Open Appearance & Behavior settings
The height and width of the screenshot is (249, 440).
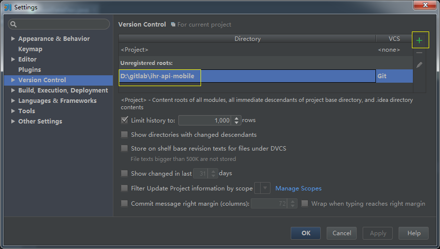click(54, 39)
